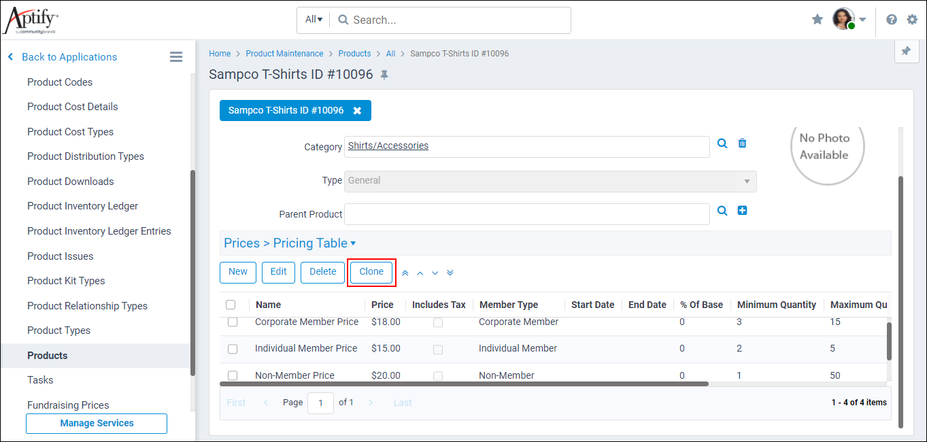Click the Edit price button
This screenshot has width=927, height=442.
click(279, 272)
